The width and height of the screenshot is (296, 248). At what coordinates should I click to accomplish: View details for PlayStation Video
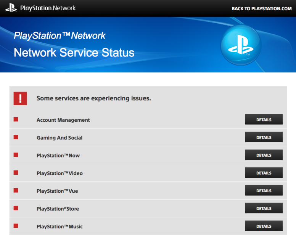(x=264, y=172)
